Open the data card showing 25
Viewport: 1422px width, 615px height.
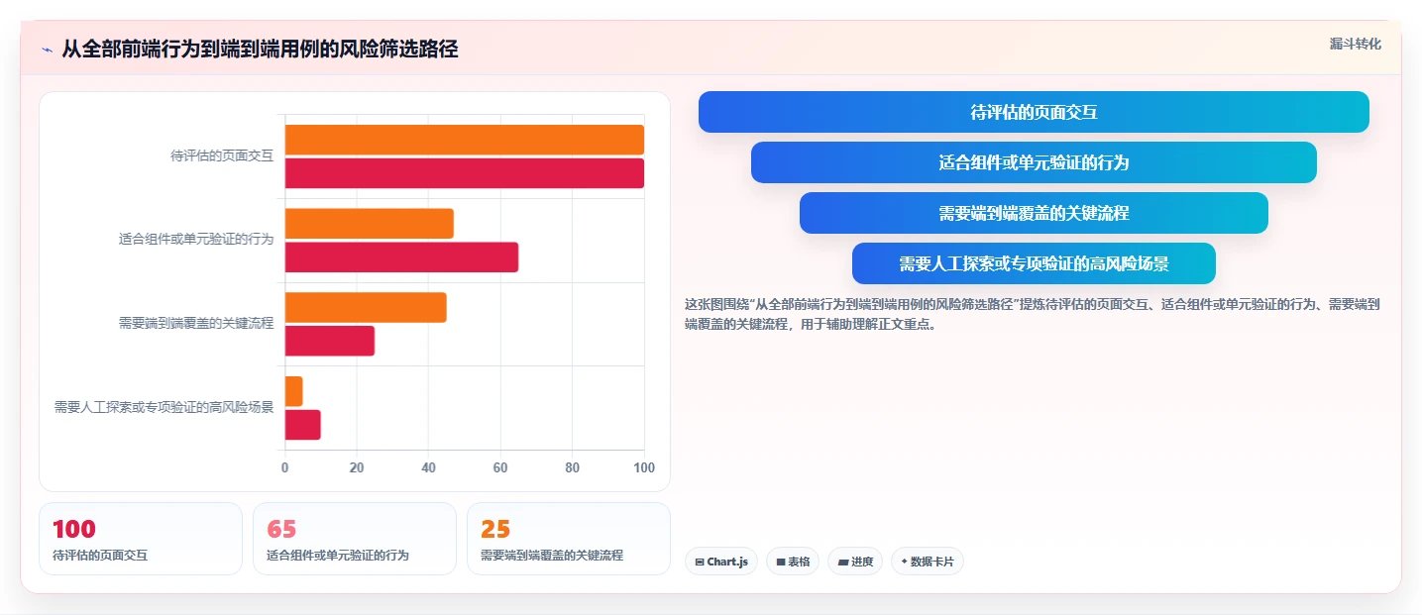569,539
